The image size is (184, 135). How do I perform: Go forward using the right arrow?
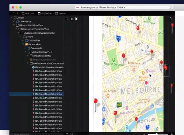(17, 13)
